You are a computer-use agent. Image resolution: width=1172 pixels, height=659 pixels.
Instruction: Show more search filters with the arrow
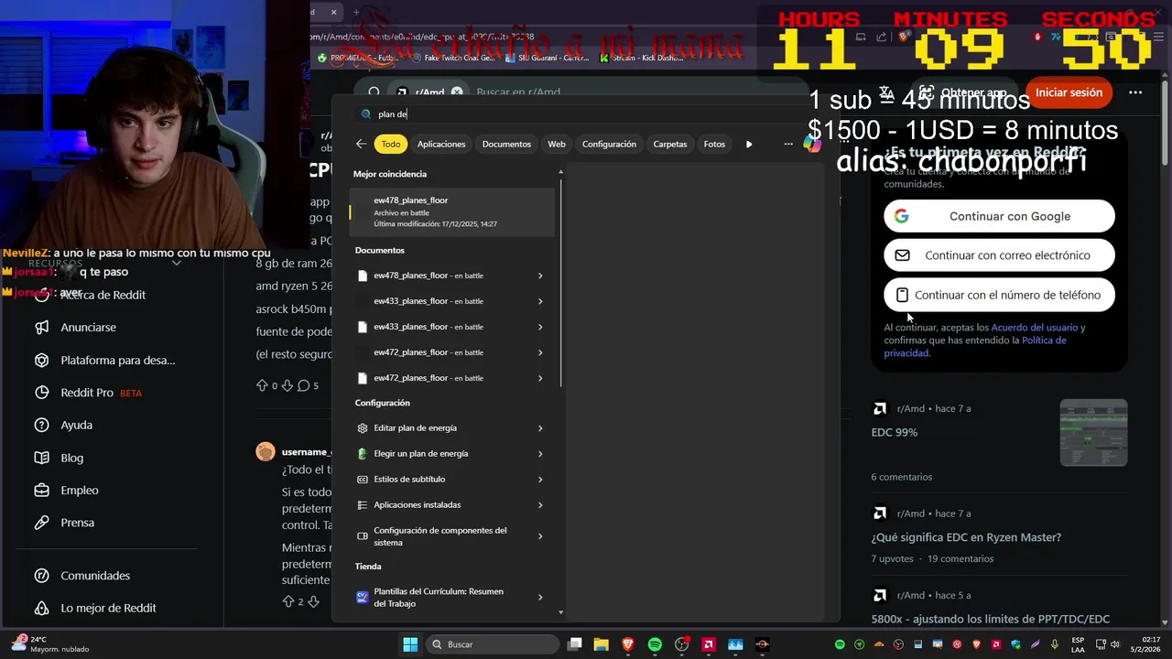pyautogui.click(x=749, y=144)
